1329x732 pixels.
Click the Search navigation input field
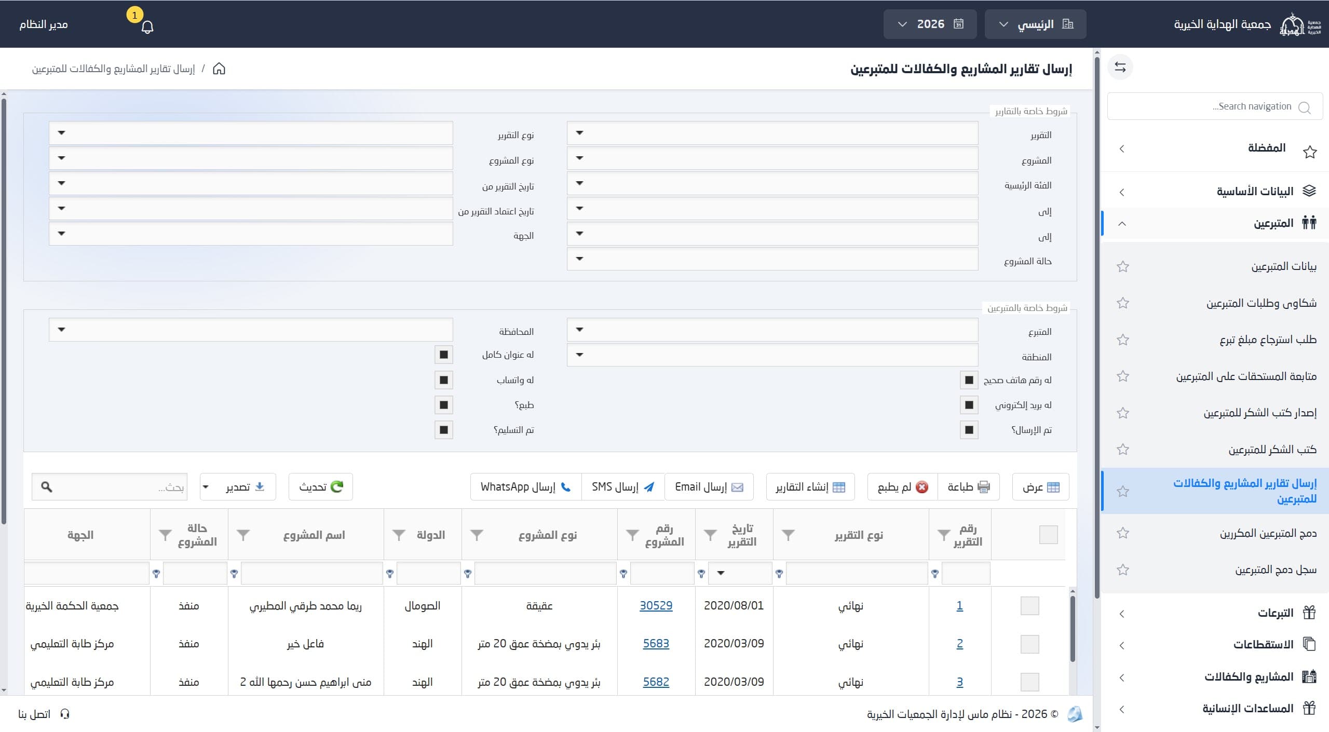tap(1215, 107)
